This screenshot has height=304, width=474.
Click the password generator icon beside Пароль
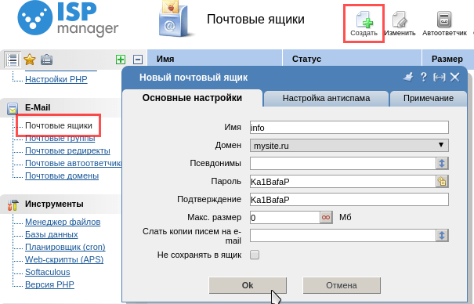coord(442,181)
